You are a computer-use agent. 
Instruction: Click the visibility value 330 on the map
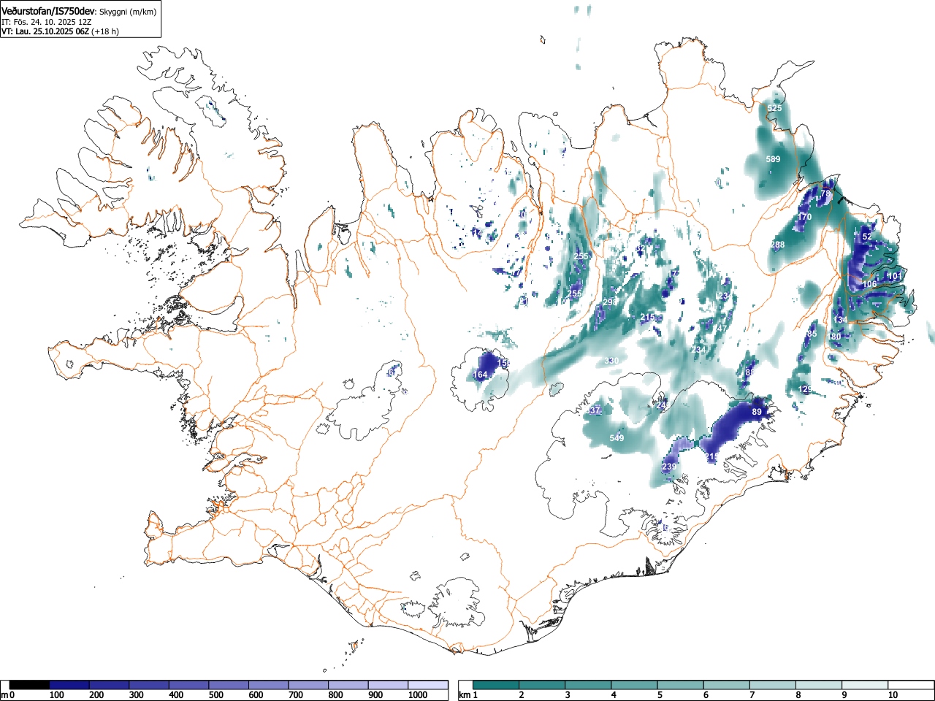[611, 361]
